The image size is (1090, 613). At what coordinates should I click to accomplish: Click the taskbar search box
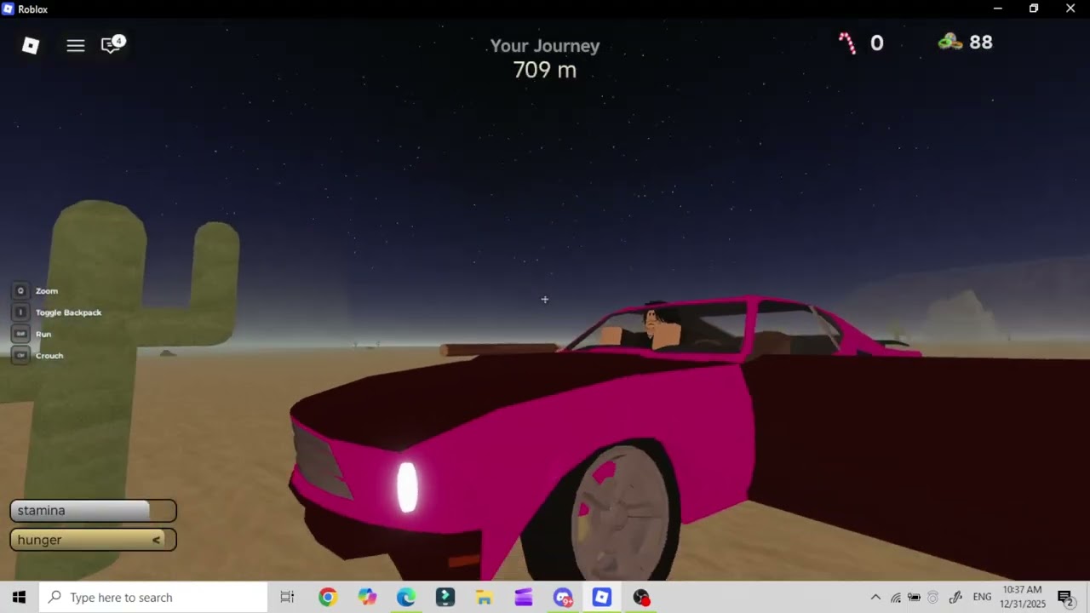[x=153, y=598]
